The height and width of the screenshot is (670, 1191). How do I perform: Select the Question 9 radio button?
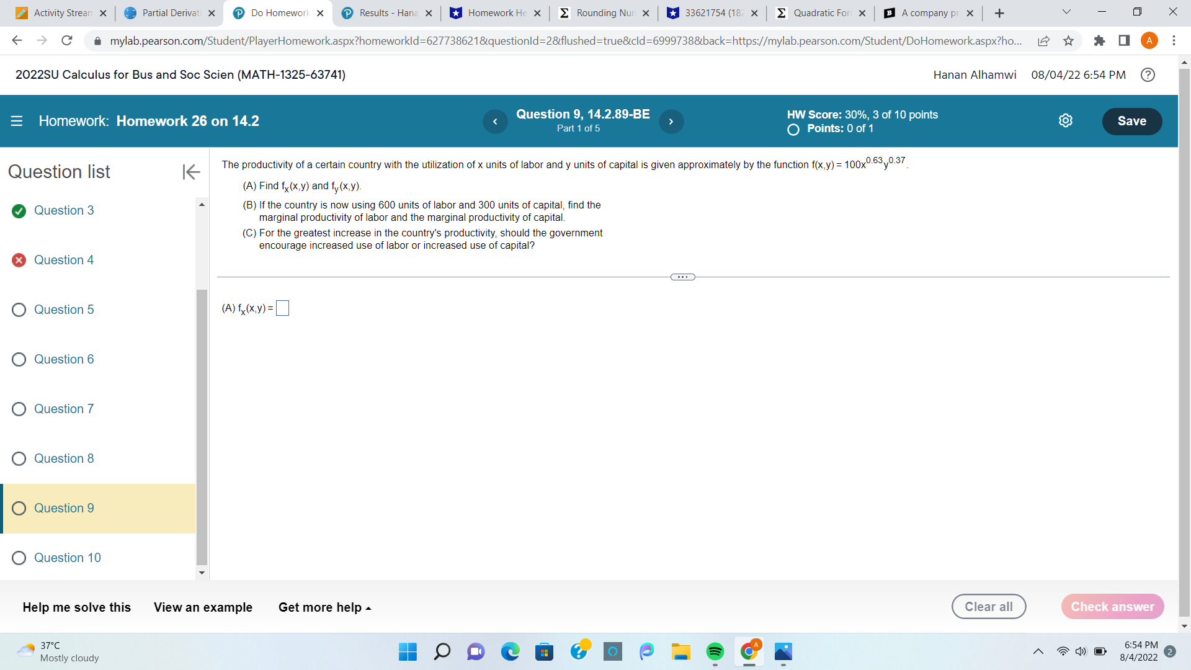(x=19, y=508)
